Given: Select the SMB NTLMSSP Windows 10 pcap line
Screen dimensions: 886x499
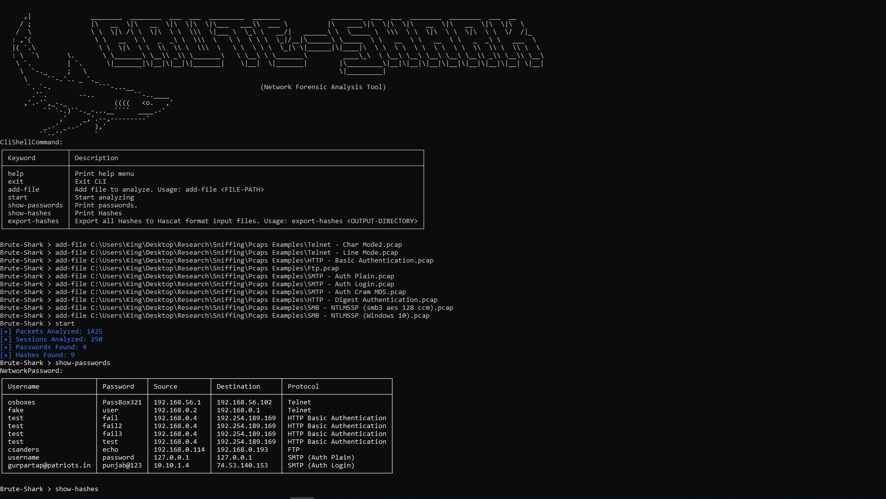Looking at the screenshot, I should point(215,316).
